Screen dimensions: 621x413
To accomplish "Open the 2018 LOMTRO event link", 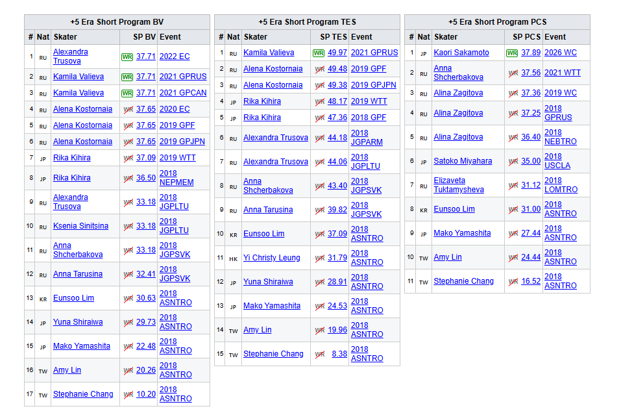I will point(560,185).
